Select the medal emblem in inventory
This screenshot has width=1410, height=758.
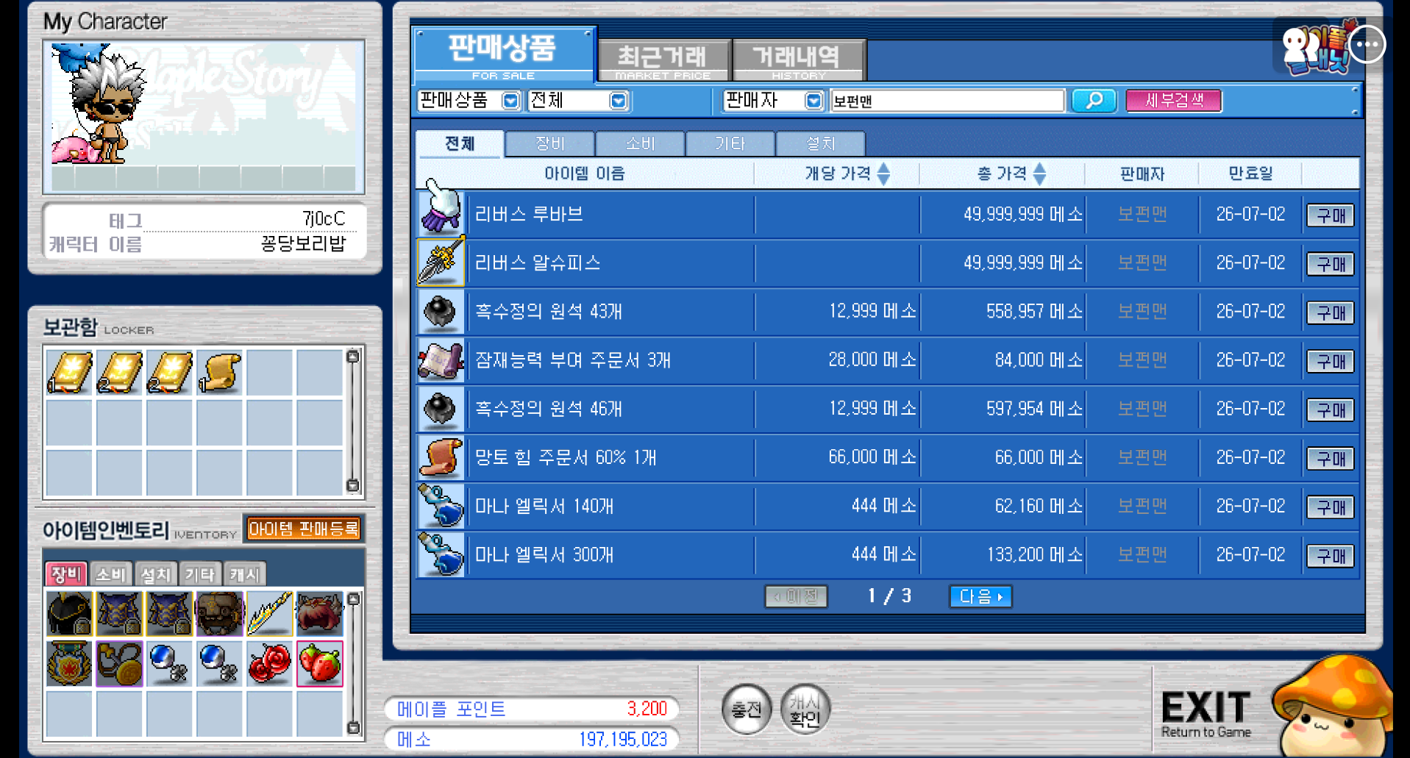pyautogui.click(x=69, y=663)
